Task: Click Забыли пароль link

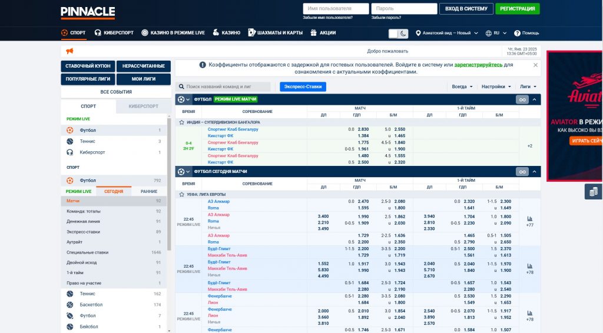Action: (x=386, y=18)
